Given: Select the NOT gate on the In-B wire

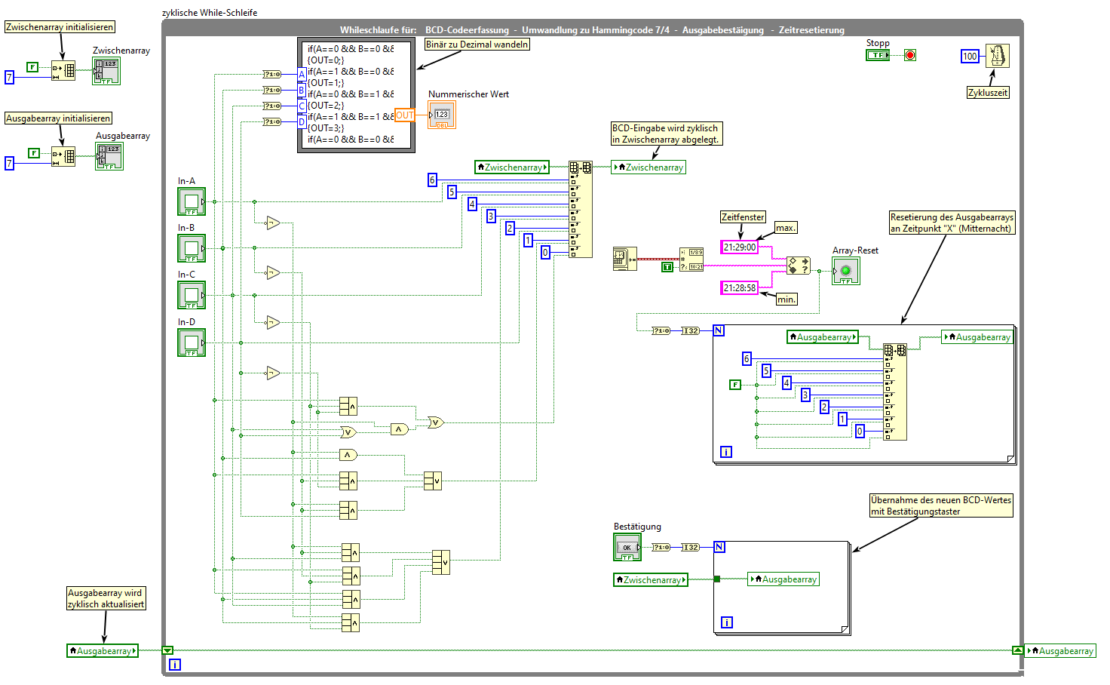Looking at the screenshot, I should point(273,272).
